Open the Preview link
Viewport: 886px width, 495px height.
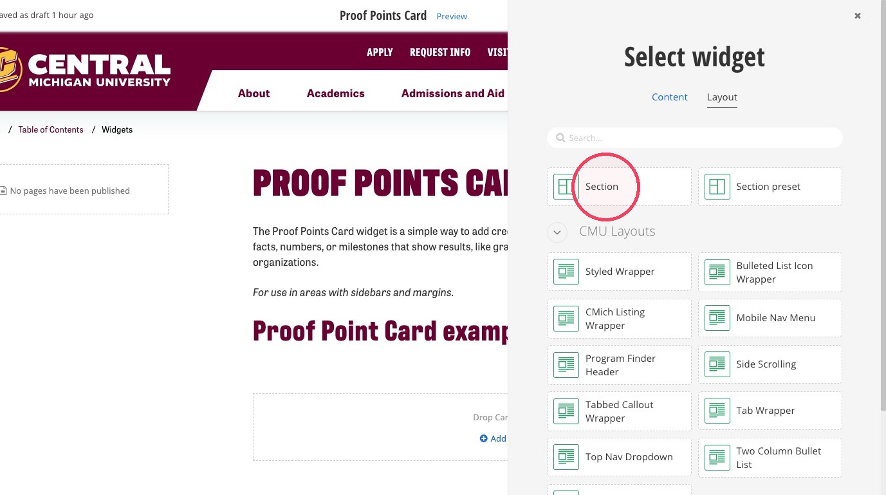pos(452,16)
